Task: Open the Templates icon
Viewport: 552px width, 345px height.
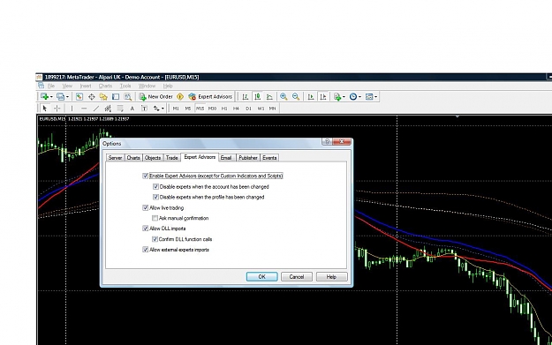Action: (369, 96)
